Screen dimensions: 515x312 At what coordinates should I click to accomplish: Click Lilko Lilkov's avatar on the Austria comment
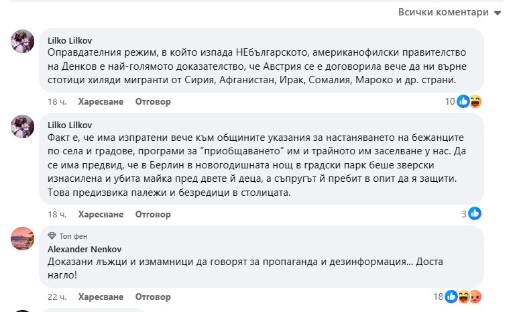[23, 42]
